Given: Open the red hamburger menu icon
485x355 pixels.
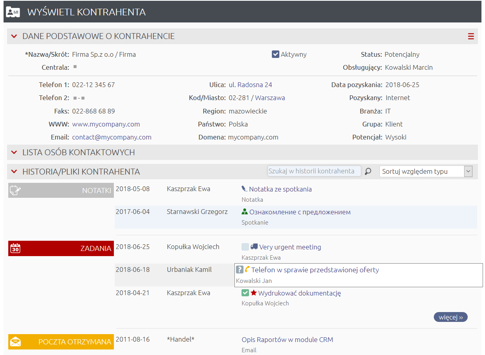Looking at the screenshot, I should coord(471,36).
